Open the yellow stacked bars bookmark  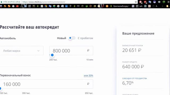(x=95, y=6)
